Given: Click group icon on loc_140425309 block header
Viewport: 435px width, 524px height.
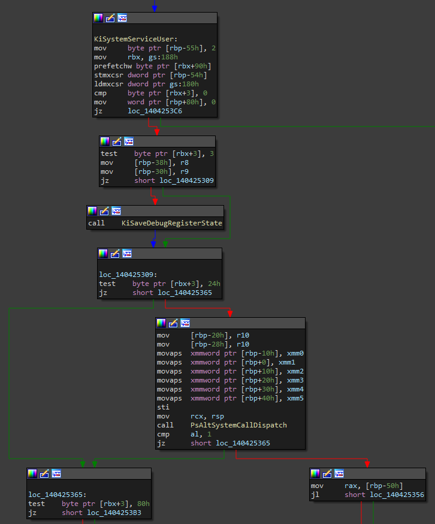Looking at the screenshot, I should pos(127,254).
